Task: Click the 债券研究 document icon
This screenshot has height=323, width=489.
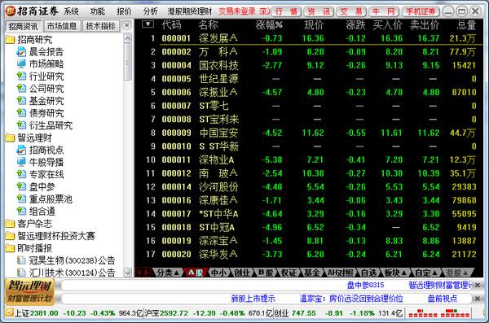Action: coord(21,113)
